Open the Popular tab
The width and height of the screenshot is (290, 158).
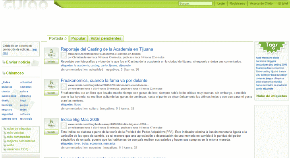pyautogui.click(x=79, y=39)
